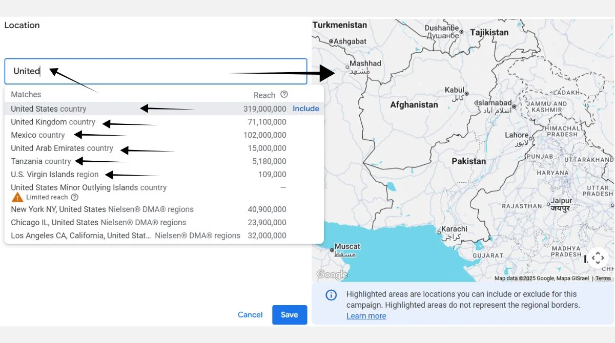
Task: Select Tanzania country match
Action: click(164, 161)
